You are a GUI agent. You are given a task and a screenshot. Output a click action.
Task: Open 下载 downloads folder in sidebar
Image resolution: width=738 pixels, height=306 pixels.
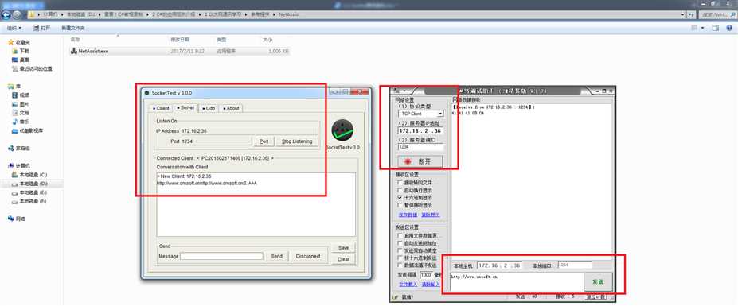[21, 51]
